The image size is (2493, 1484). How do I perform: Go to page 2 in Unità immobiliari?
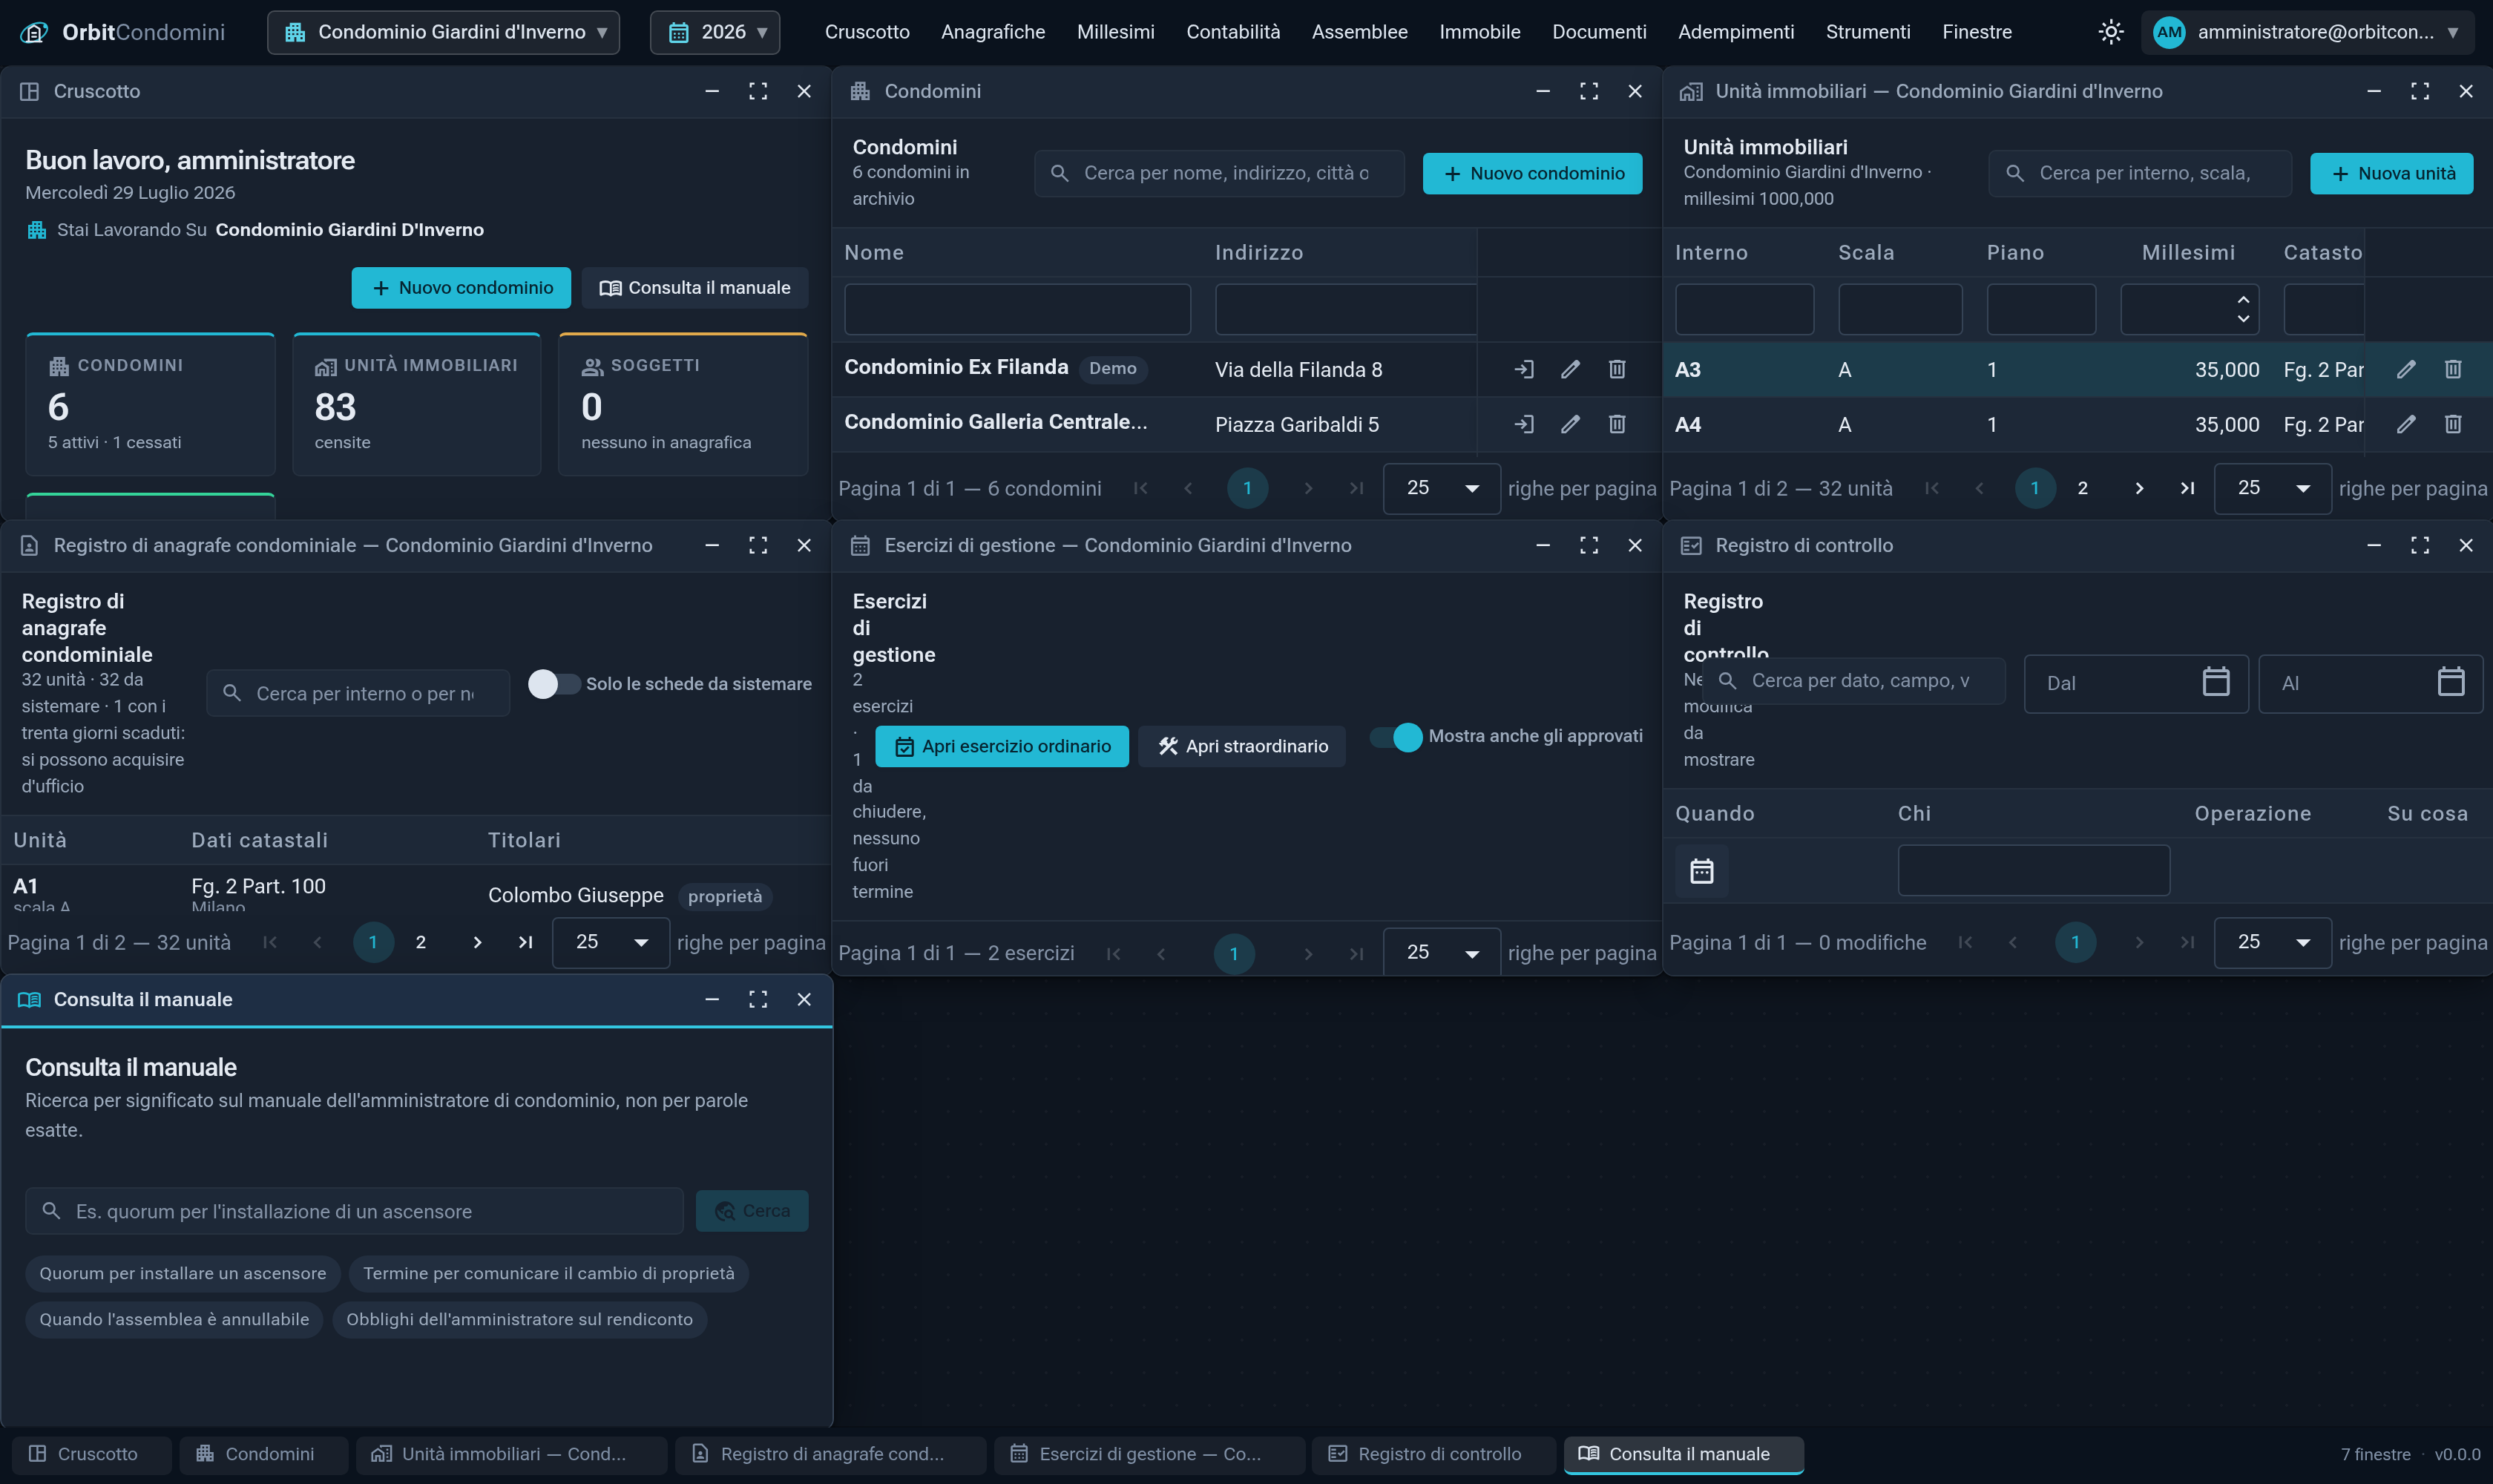(x=2082, y=488)
